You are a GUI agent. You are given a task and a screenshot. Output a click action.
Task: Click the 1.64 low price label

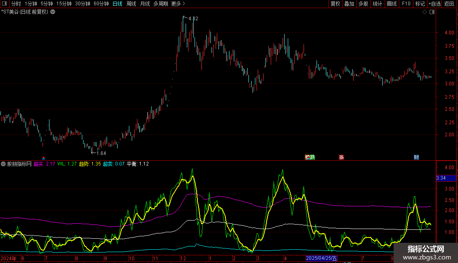pos(101,153)
